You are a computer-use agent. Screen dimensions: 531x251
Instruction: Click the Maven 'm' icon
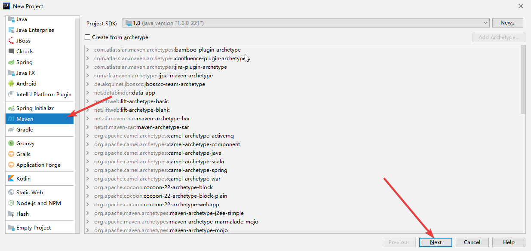tap(12, 119)
